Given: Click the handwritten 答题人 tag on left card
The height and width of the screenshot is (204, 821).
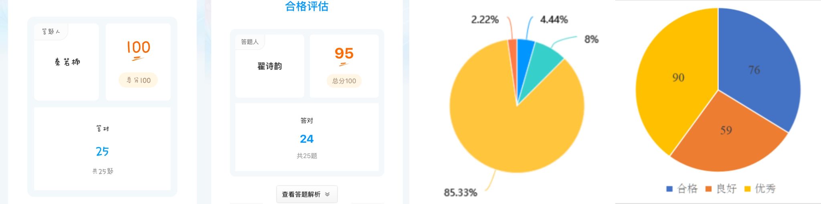Looking at the screenshot, I should [51, 31].
